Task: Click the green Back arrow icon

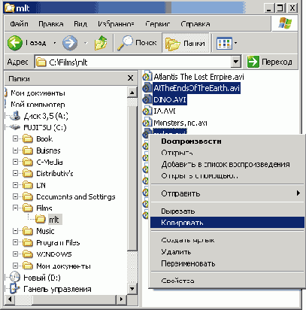Action: [15, 43]
